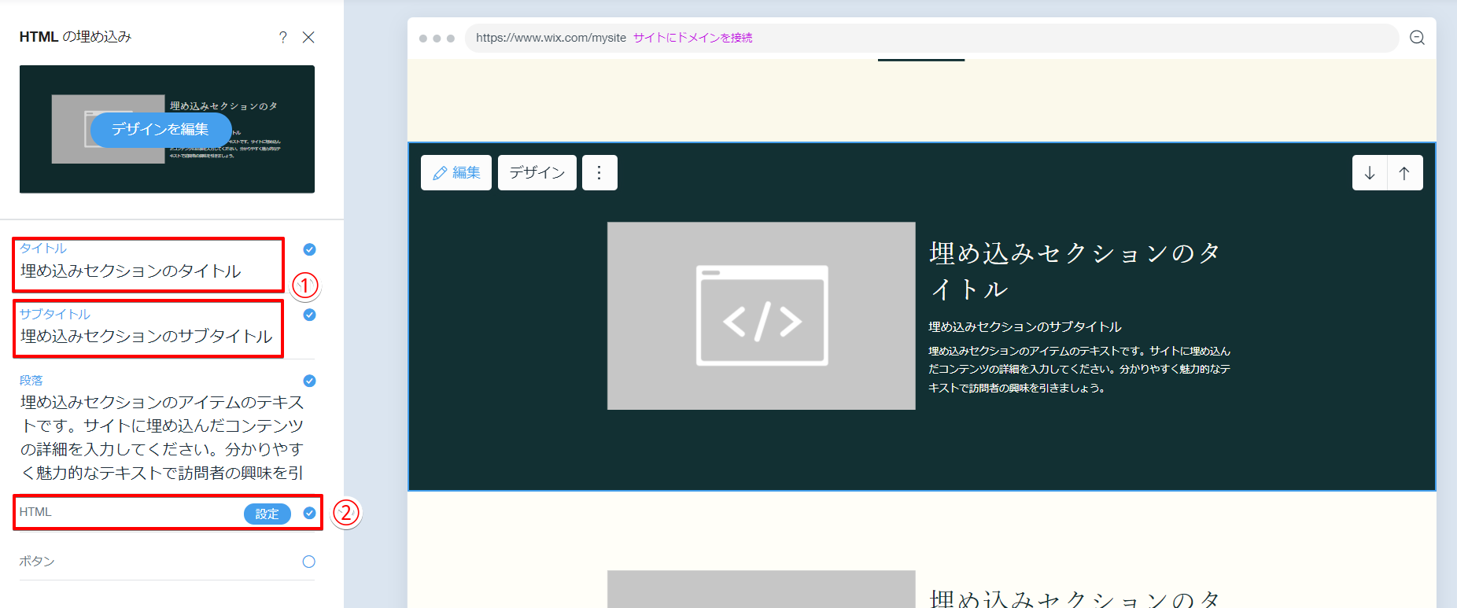Click the サイトにドメインを接続 link

(x=692, y=38)
